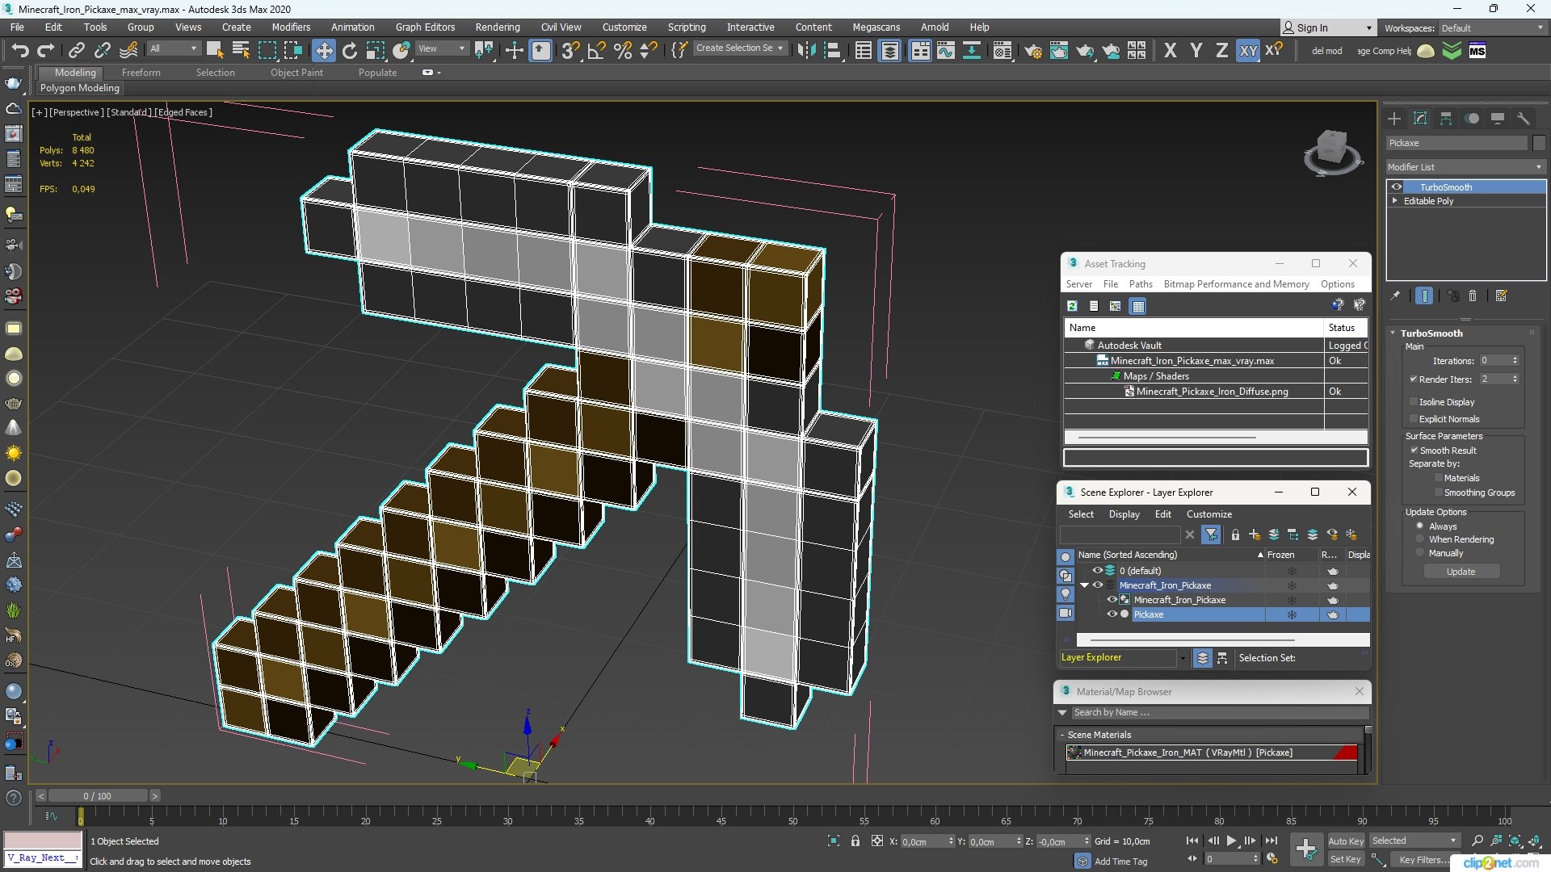1551x872 pixels.
Task: Expand the Editable Poly modifier
Action: click(1395, 201)
